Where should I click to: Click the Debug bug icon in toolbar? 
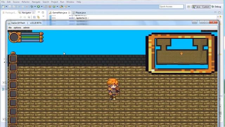pos(32,7)
